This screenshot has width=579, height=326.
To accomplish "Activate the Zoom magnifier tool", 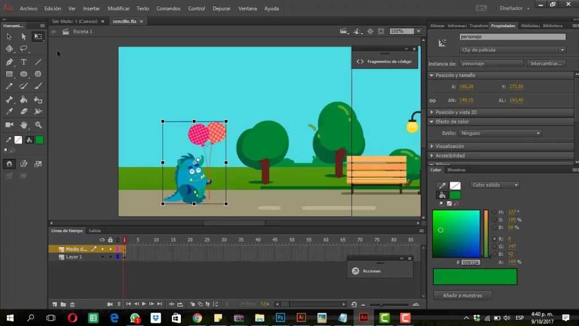I will pos(38,125).
